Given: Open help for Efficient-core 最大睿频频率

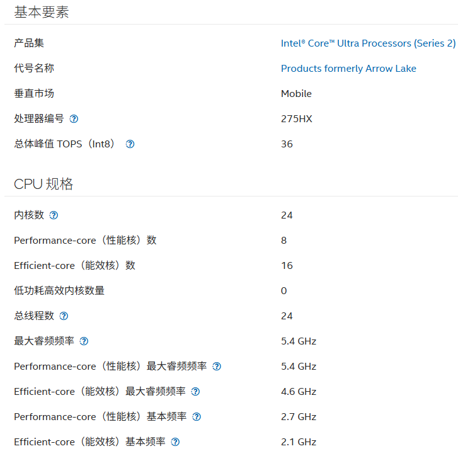Looking at the screenshot, I should (x=195, y=392).
